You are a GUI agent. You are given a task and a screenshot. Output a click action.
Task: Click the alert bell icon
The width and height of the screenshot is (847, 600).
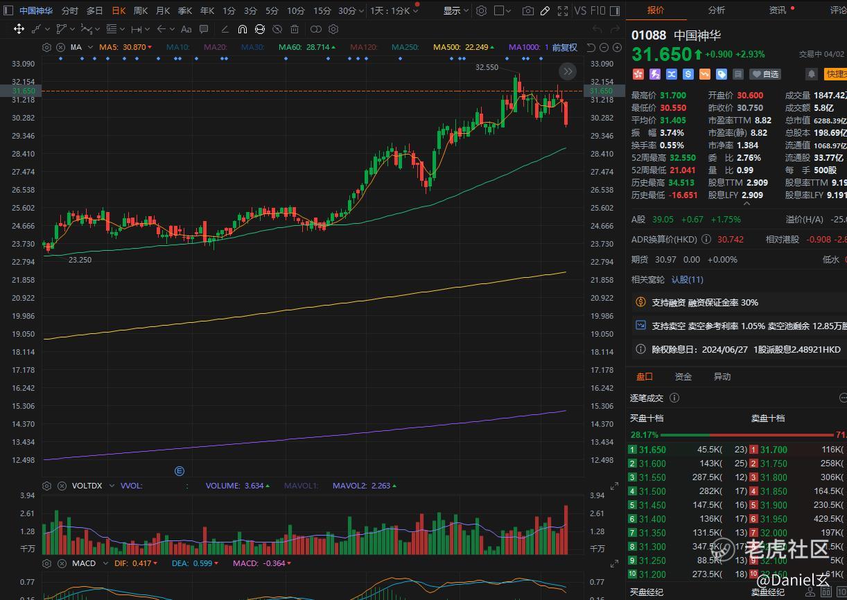(811, 74)
